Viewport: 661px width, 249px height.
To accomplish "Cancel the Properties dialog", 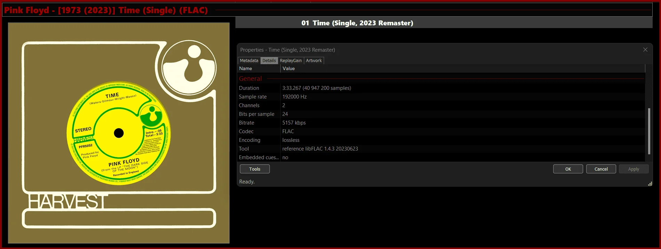I will [x=601, y=169].
